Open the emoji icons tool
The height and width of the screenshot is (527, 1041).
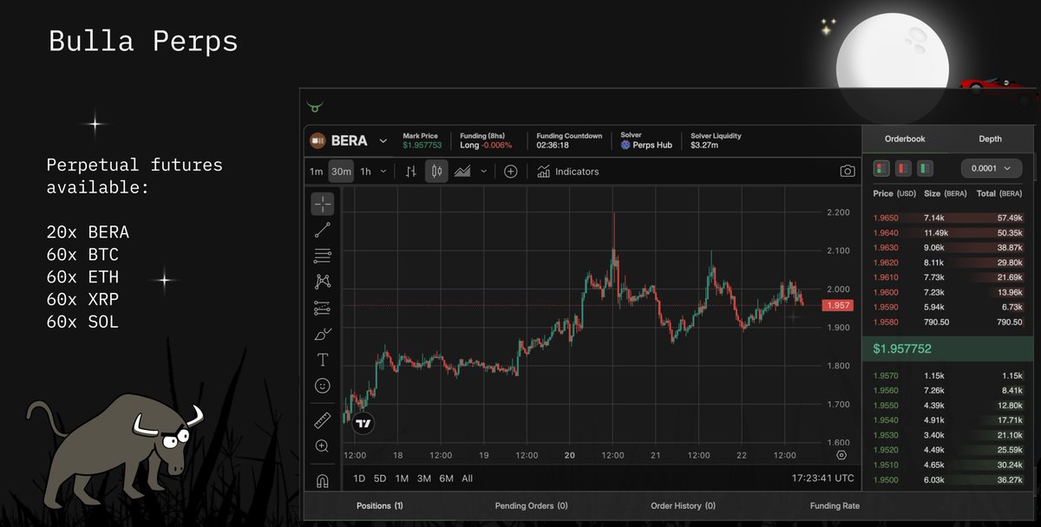pos(322,386)
